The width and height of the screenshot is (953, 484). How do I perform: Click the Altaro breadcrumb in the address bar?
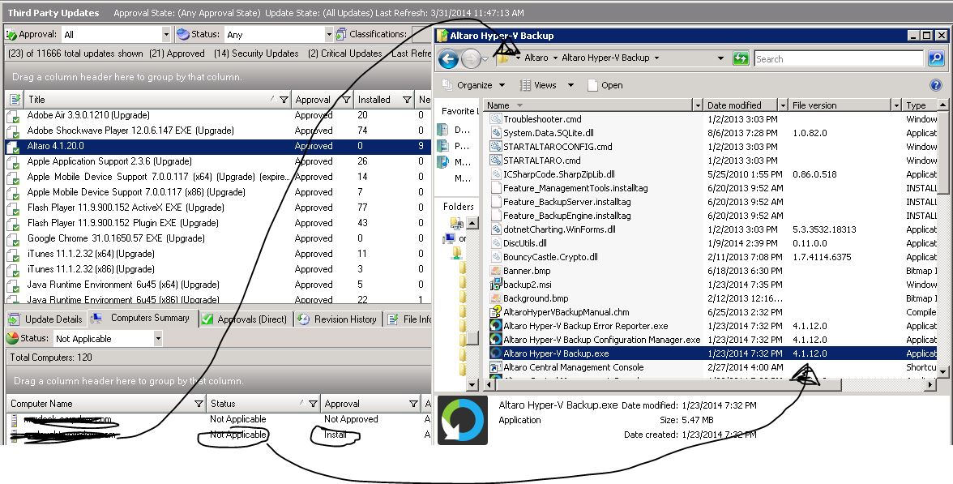[x=536, y=58]
